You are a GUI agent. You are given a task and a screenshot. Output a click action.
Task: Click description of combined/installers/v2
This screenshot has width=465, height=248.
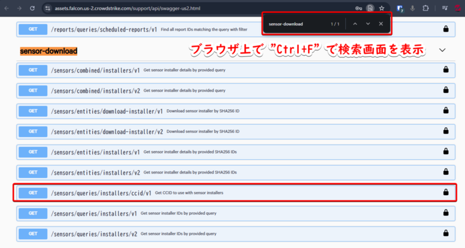(184, 91)
